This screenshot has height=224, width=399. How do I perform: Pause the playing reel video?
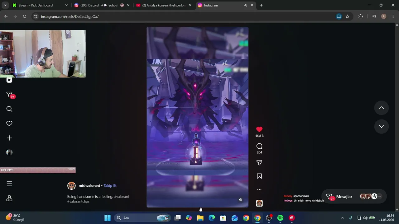[197, 117]
